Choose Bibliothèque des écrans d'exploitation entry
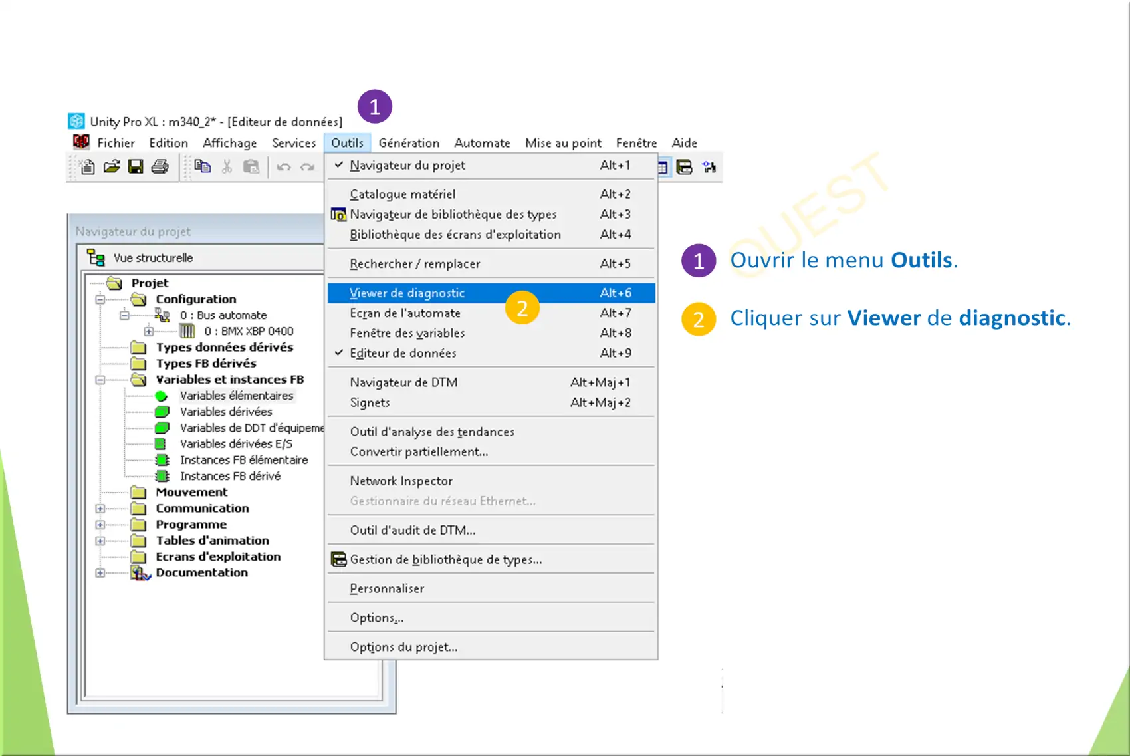 (491, 235)
